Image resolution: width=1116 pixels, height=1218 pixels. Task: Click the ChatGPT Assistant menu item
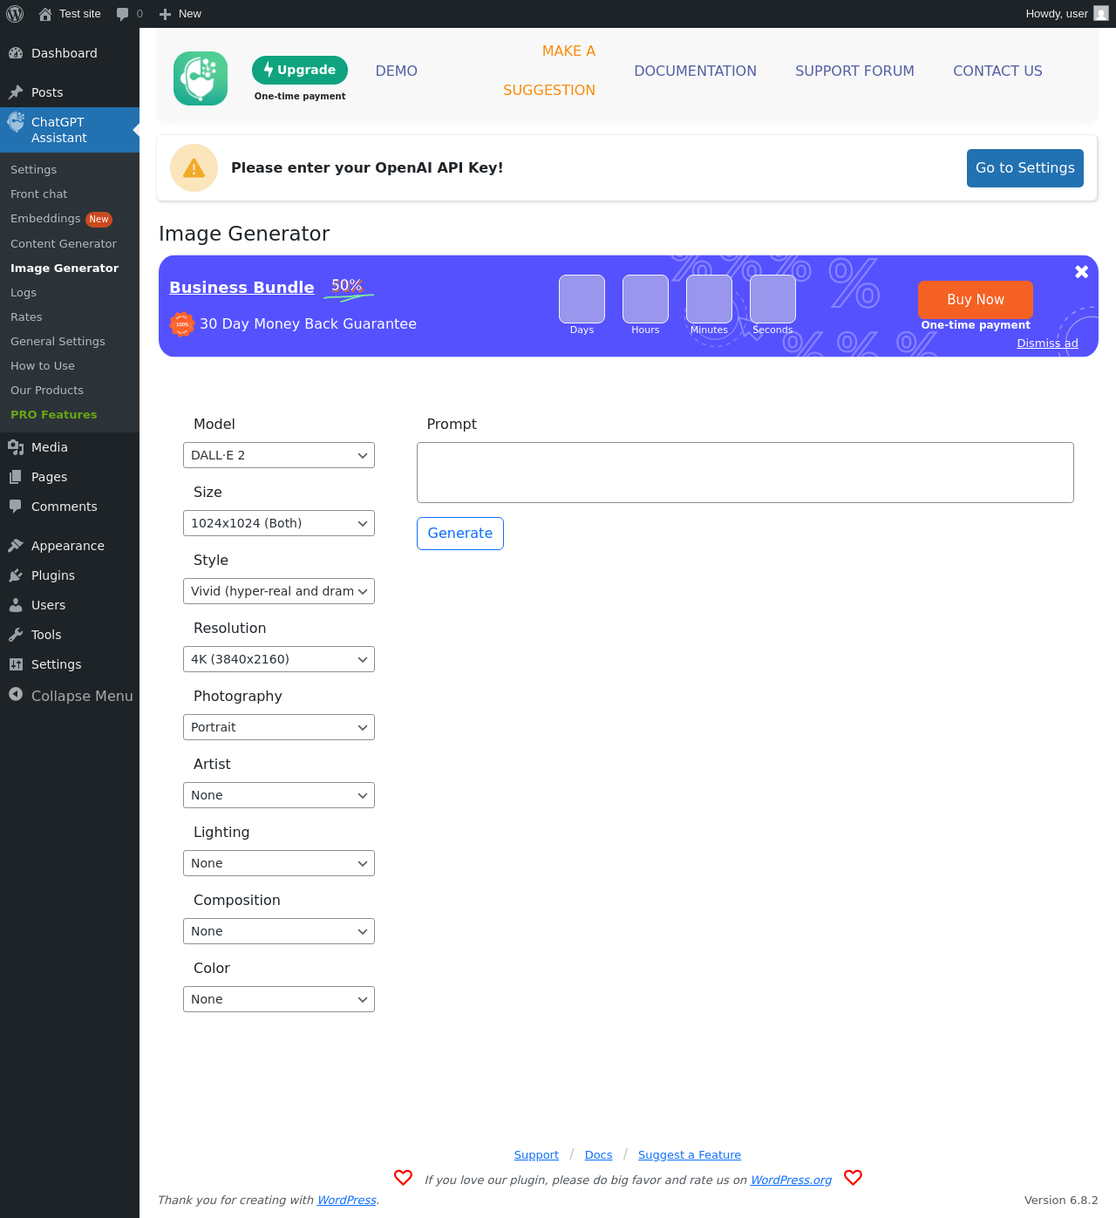pos(70,130)
